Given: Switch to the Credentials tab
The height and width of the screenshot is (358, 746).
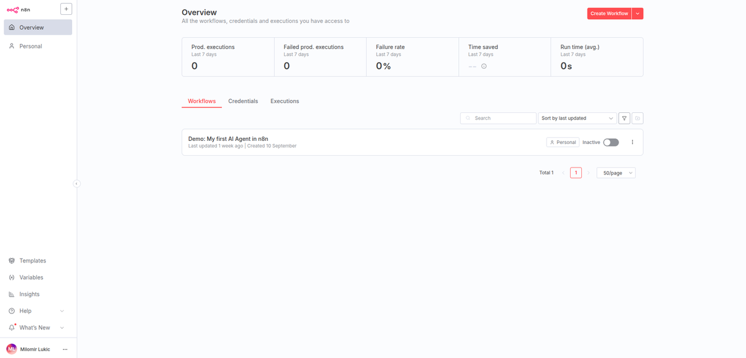Looking at the screenshot, I should coord(243,101).
